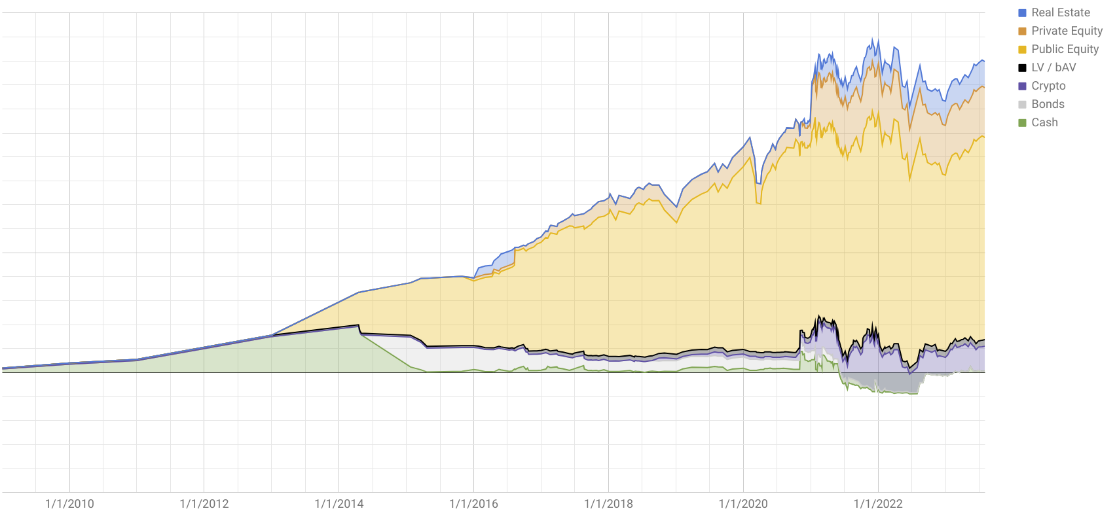Select the LV / bAV legend label
The width and height of the screenshot is (1117, 513).
(1053, 67)
